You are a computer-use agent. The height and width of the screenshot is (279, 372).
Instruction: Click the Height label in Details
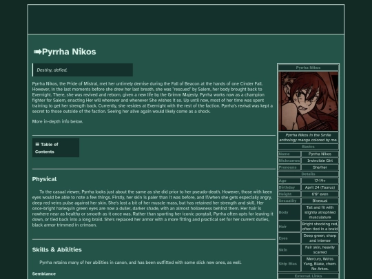pyautogui.click(x=289, y=194)
